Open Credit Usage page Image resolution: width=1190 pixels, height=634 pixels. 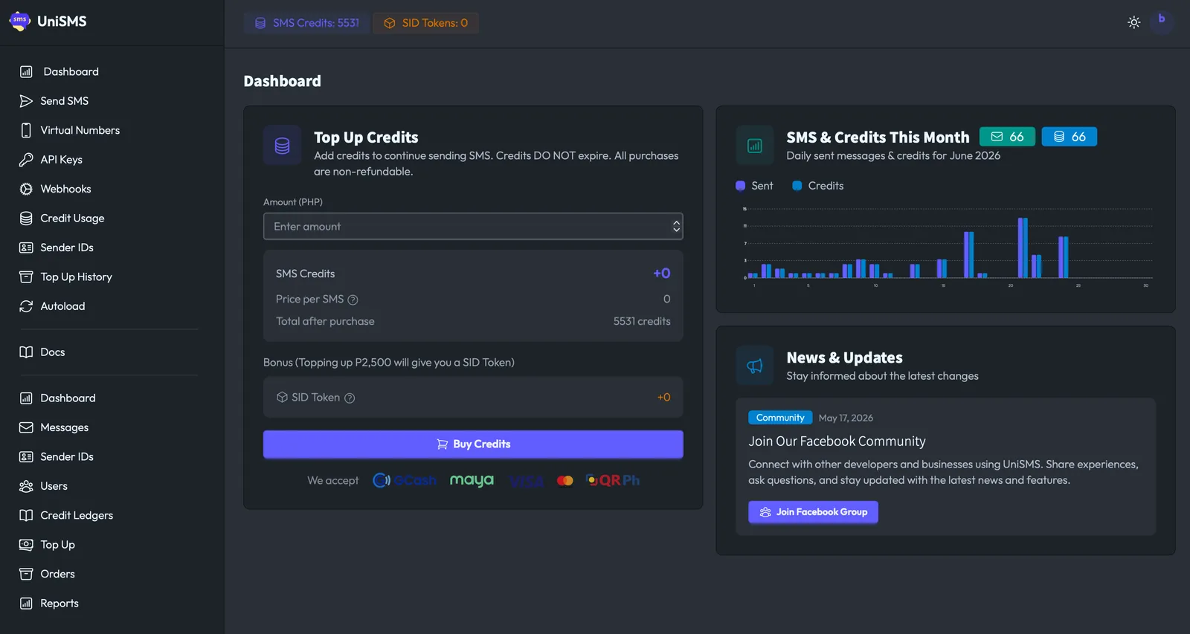coord(62,219)
